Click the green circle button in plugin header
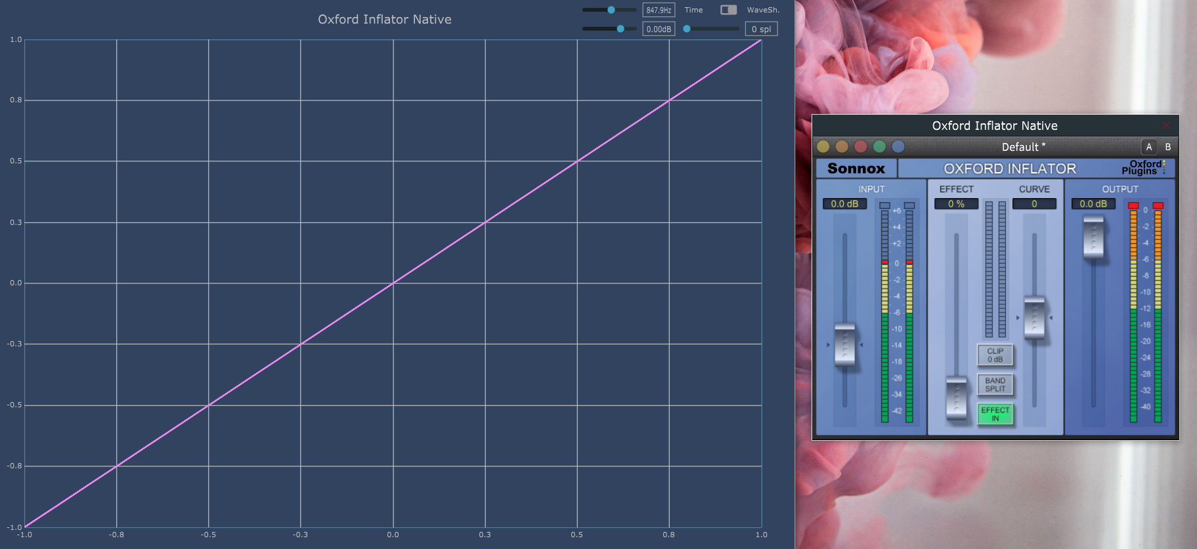Screen dimensions: 1197x549 (880, 146)
